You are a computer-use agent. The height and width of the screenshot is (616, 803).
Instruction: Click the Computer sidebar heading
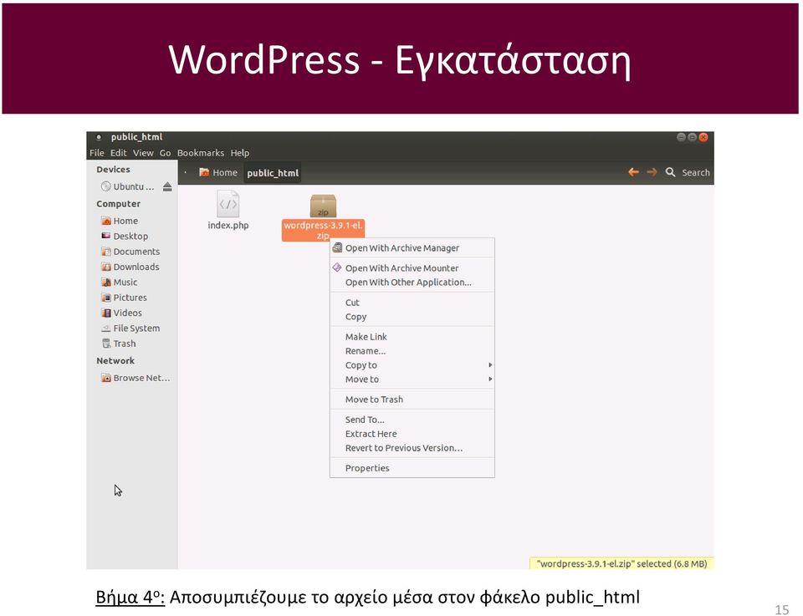pyautogui.click(x=118, y=204)
